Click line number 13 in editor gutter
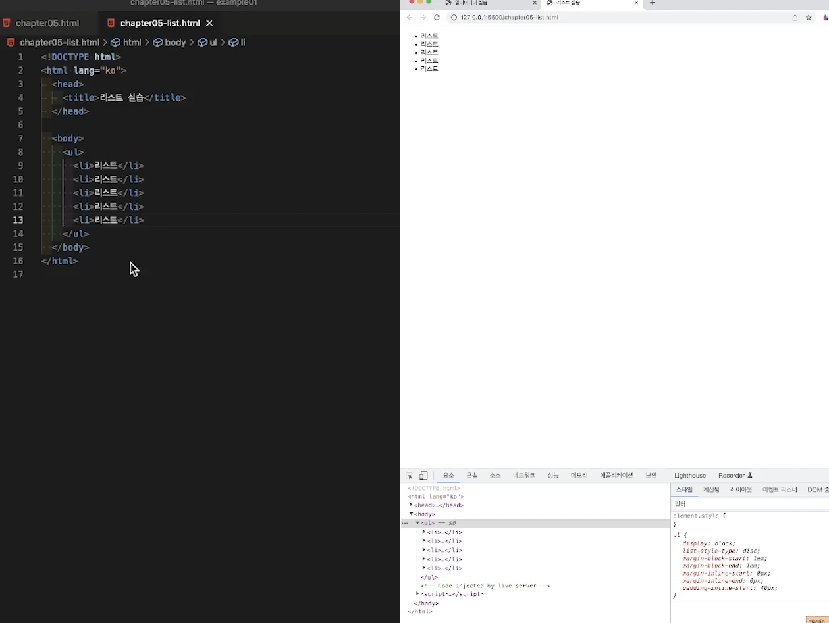This screenshot has height=623, width=829. pos(18,220)
